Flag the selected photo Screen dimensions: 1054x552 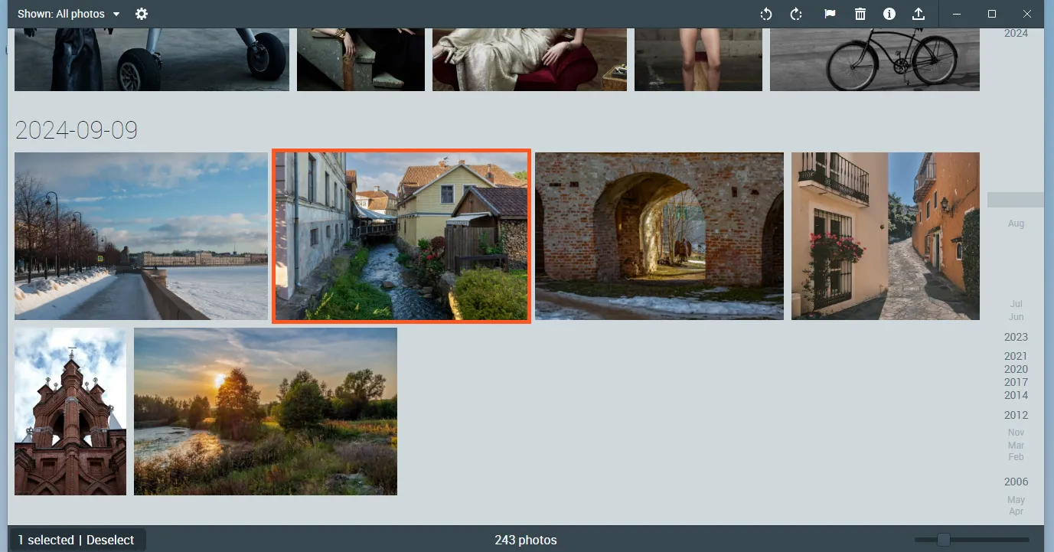click(x=829, y=14)
